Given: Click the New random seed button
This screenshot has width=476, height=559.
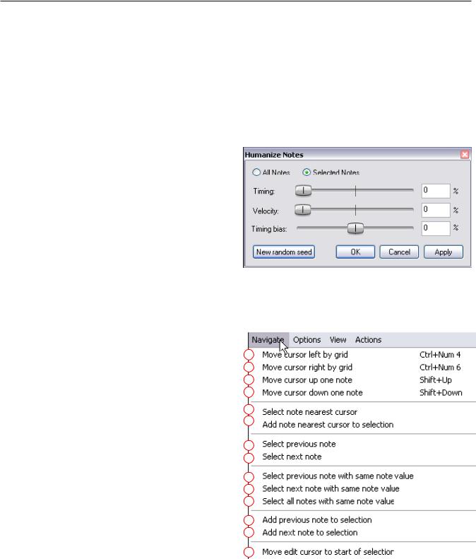Looking at the screenshot, I should (x=284, y=252).
